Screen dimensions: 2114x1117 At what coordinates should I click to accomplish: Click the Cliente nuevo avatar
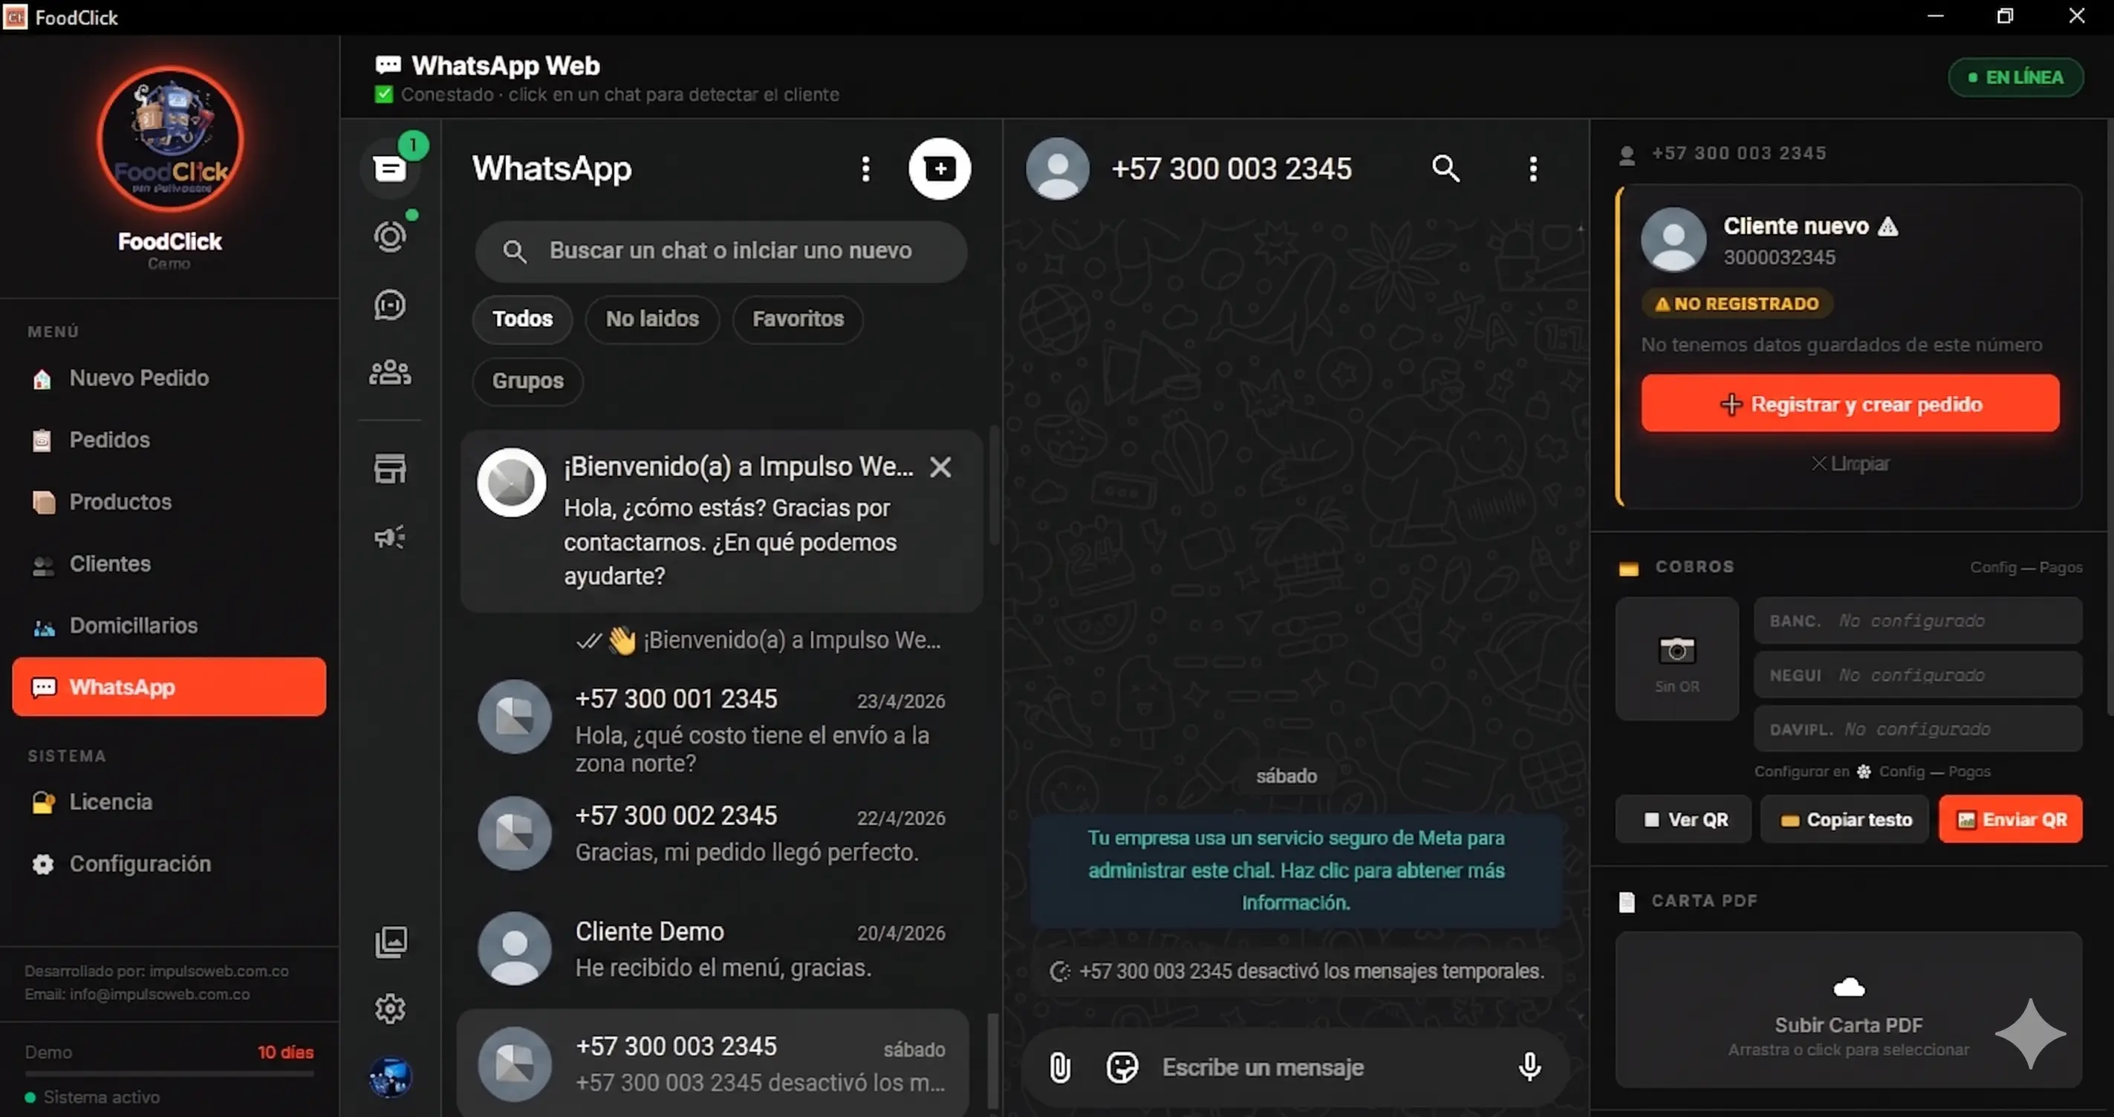1674,239
